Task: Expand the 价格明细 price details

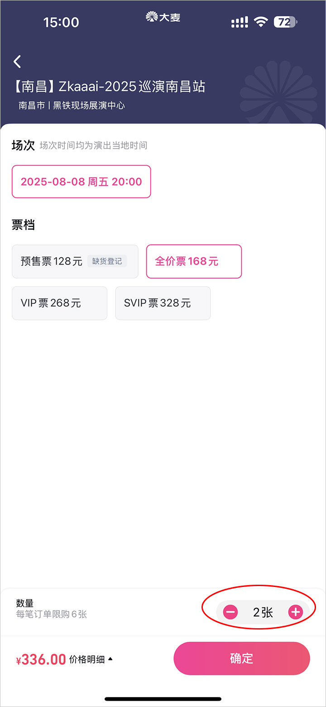Action: [x=87, y=659]
